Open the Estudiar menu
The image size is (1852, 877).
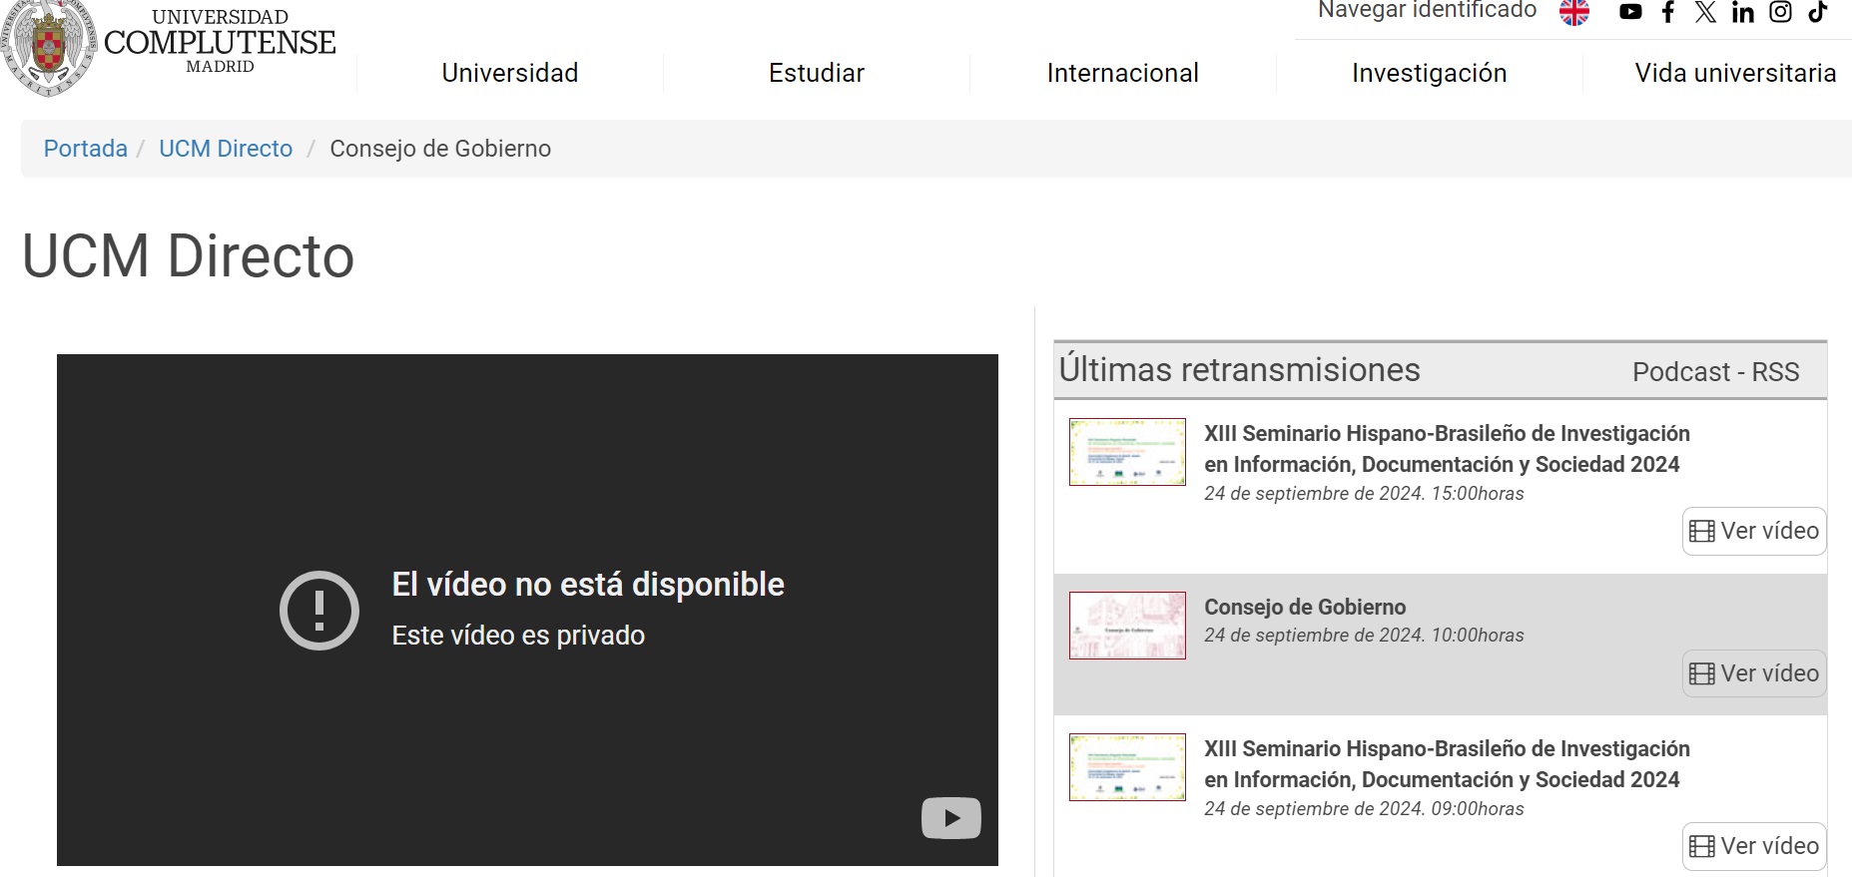pyautogui.click(x=816, y=73)
